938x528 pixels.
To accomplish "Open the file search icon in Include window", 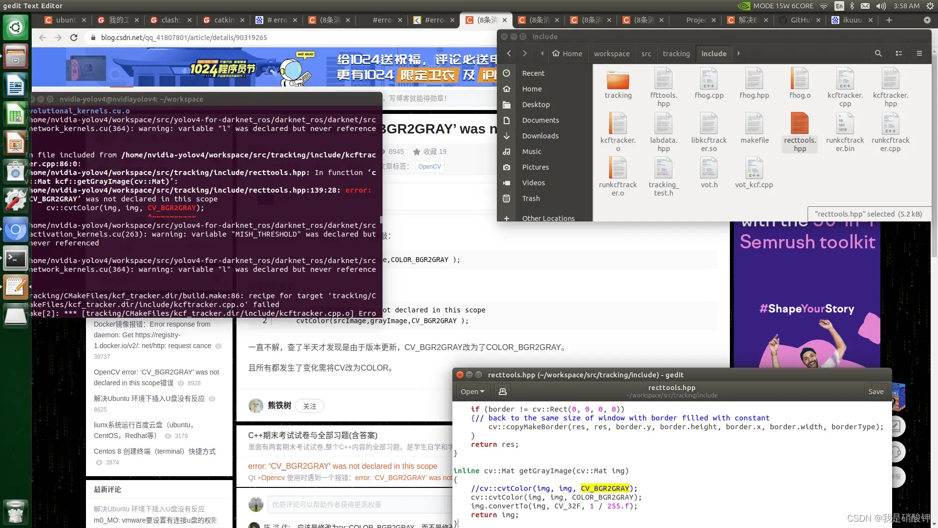I will pos(877,53).
